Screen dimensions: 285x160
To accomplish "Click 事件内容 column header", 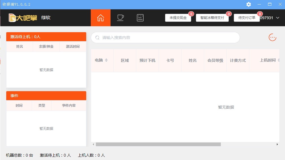I will [69, 106].
